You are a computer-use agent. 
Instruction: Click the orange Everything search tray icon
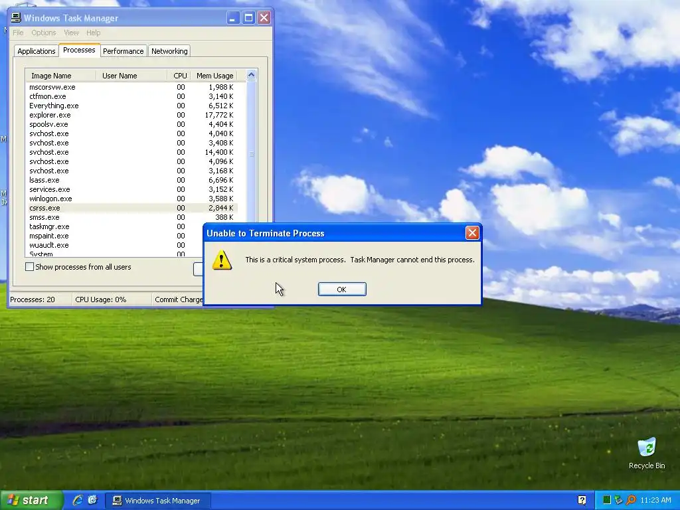[x=631, y=500]
